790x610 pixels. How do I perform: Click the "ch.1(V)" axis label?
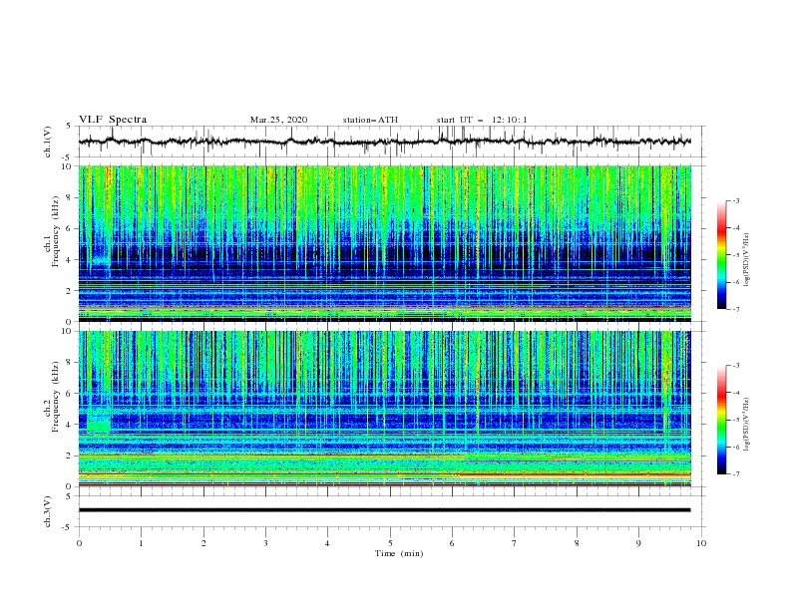coord(48,142)
